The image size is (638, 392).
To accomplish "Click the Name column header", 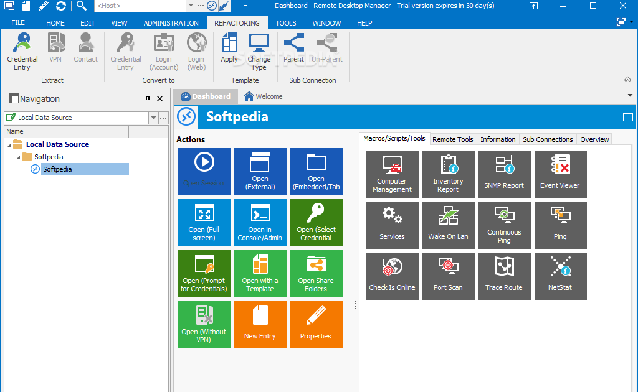I will coord(66,131).
